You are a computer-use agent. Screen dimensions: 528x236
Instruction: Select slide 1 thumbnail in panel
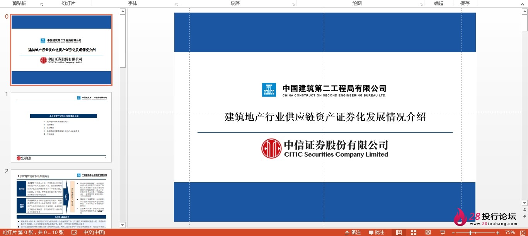coord(61,127)
